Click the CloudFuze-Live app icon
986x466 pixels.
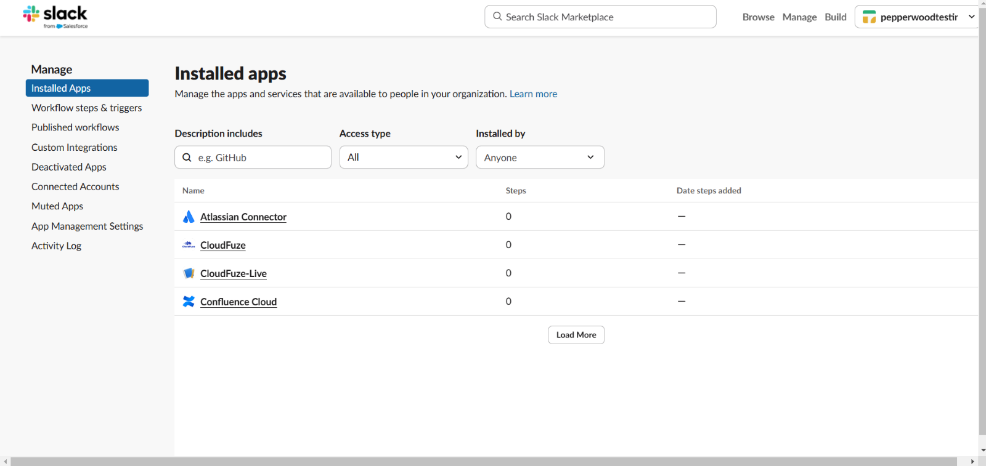pos(189,273)
